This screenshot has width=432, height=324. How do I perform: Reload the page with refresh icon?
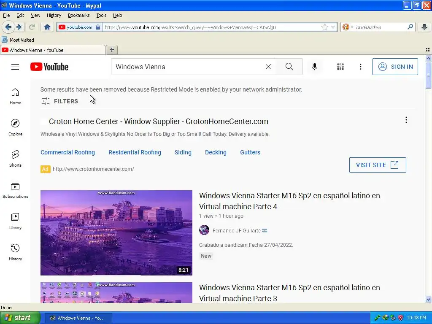[x=32, y=27]
